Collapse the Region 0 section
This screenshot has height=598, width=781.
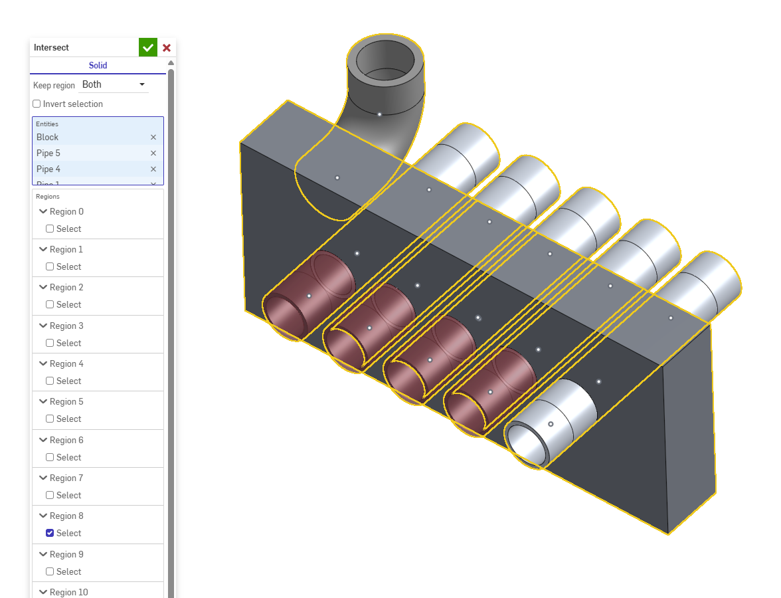point(43,211)
